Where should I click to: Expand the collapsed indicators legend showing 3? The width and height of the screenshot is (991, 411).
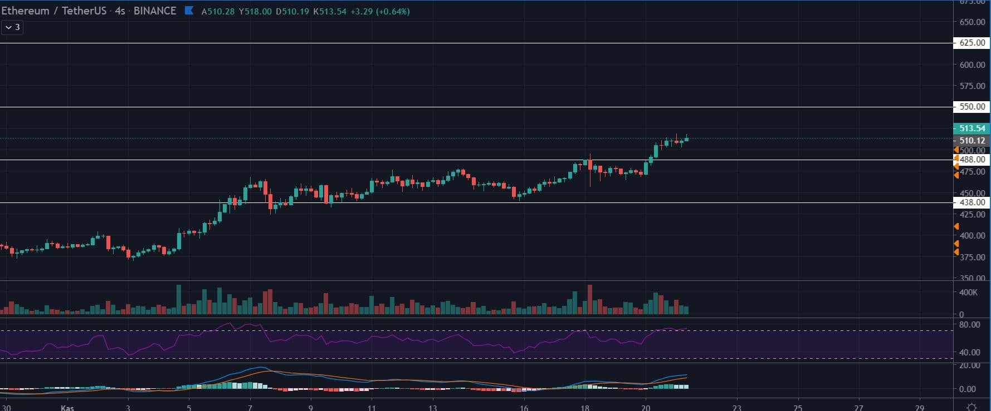coord(12,27)
